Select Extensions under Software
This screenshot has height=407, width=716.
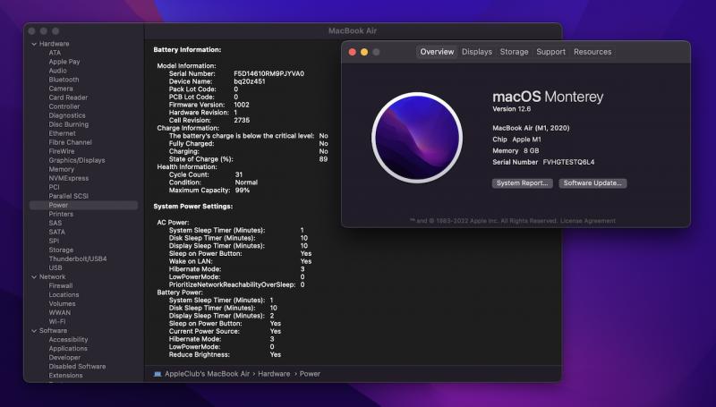(x=65, y=376)
